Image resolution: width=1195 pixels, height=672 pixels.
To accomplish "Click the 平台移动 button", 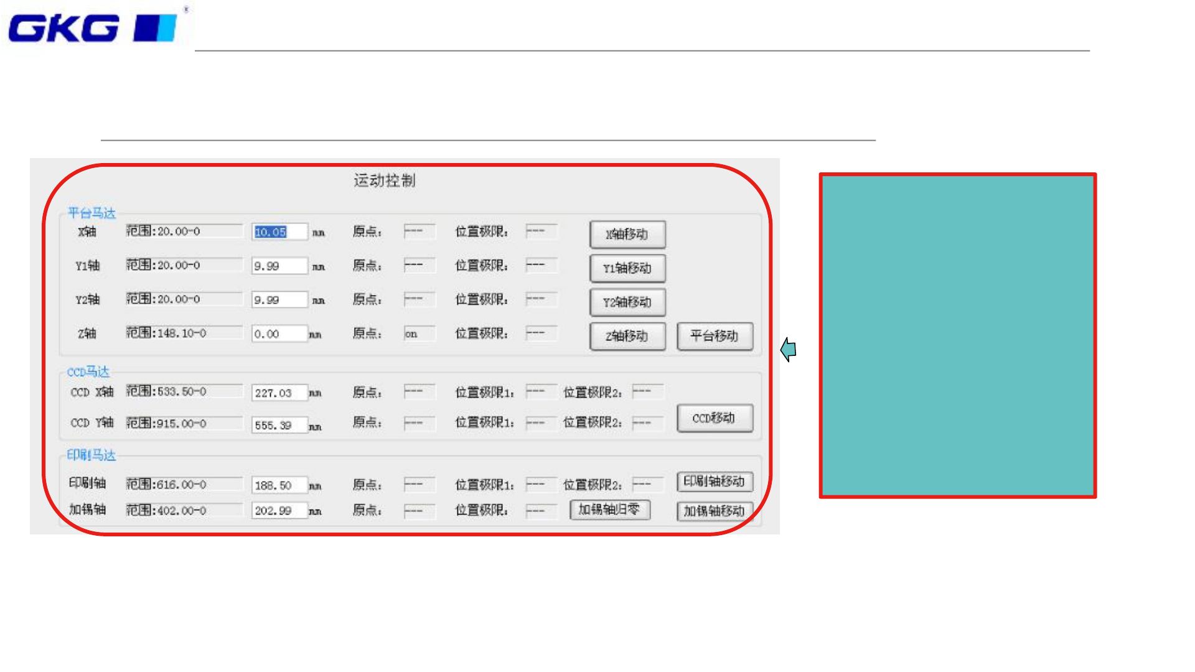I will coord(715,336).
